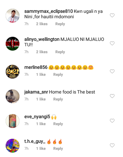Viewport: 123px width, 157px height.
Task: Like sammymax_eclipse810's comment with the heart
Action: pos(112,15)
